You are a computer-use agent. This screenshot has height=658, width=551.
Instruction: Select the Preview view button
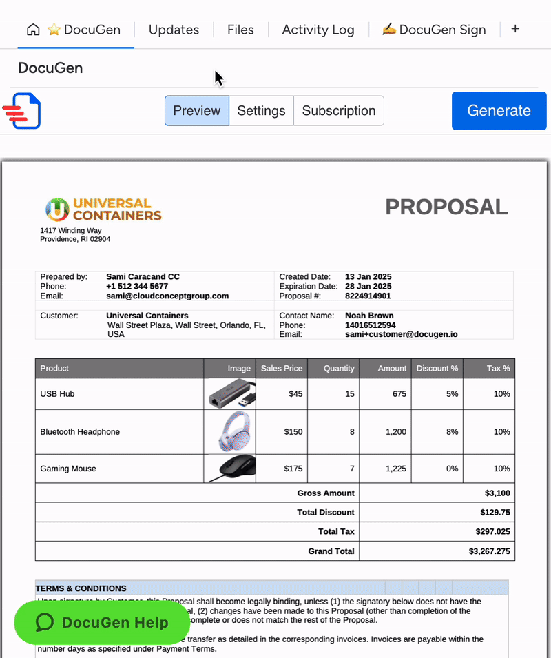(197, 111)
